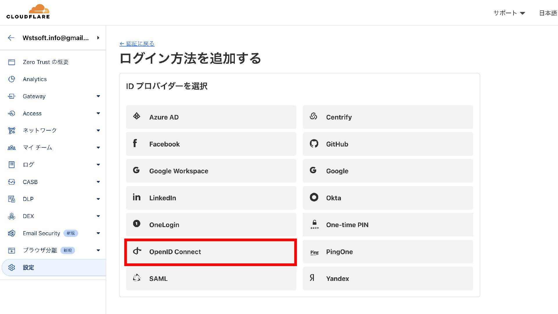Expand the Access menu arrow
Image resolution: width=558 pixels, height=314 pixels.
coord(98,113)
